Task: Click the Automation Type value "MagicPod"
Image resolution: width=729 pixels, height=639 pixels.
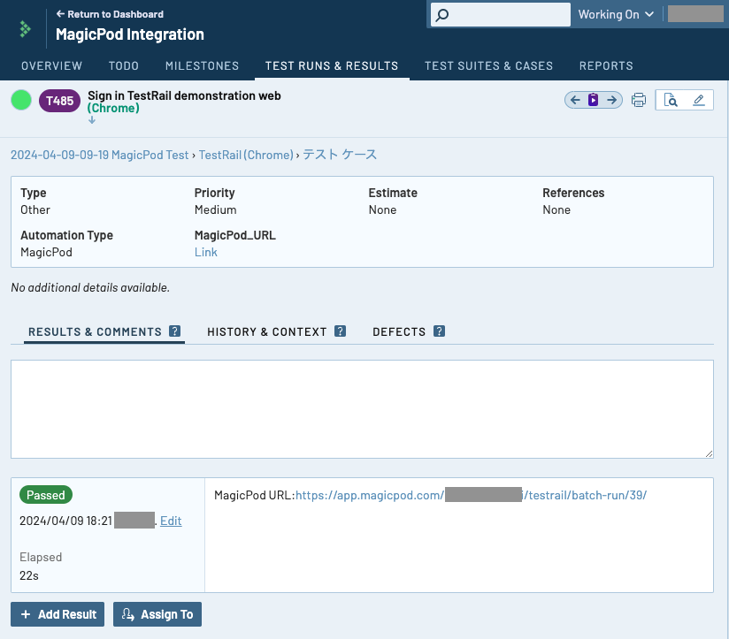Action: 47,252
